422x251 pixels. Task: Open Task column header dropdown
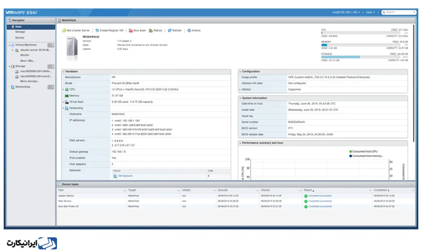point(124,190)
